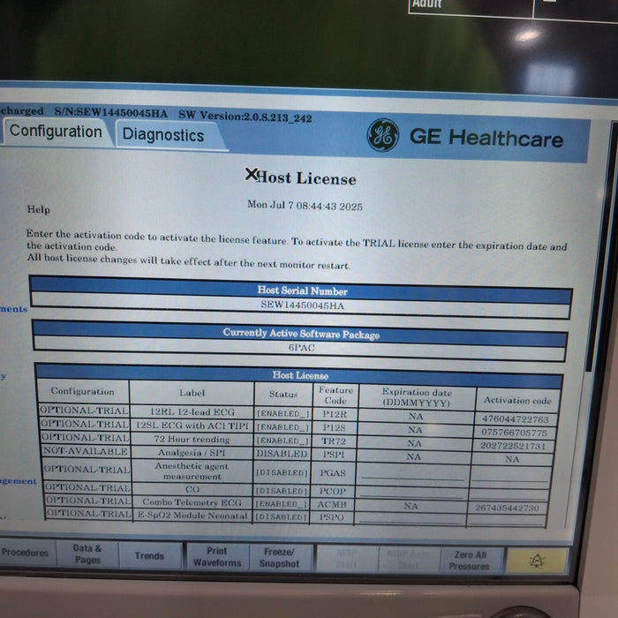Click the PCOP feature code
This screenshot has height=618, width=618.
333,492
